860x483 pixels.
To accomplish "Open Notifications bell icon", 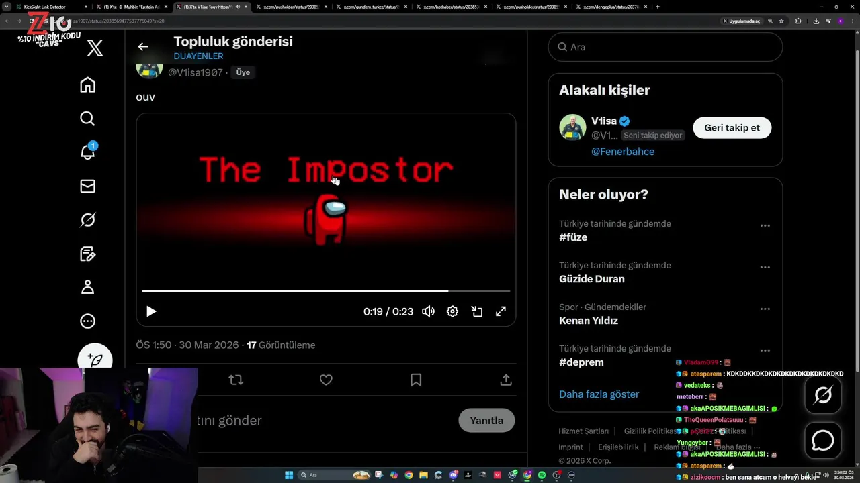I will (87, 152).
